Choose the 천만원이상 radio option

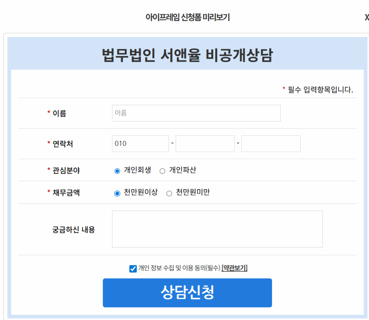pyautogui.click(x=117, y=193)
